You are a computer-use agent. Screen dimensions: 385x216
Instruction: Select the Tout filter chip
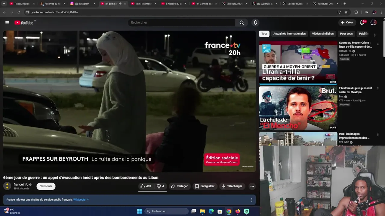click(264, 34)
